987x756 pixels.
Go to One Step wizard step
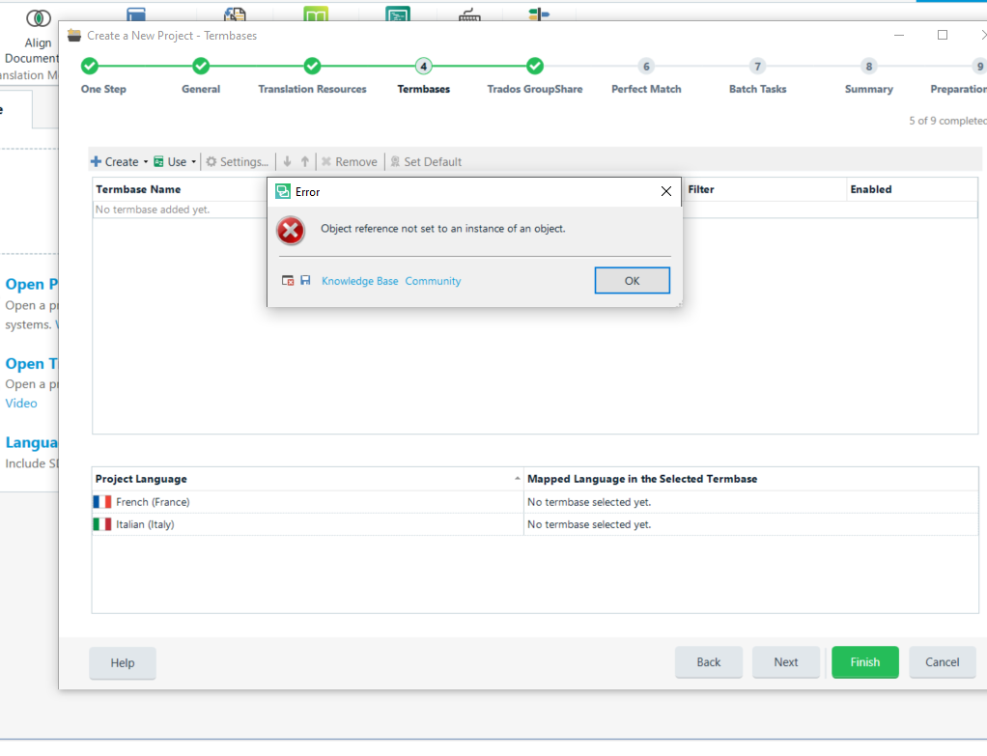coord(90,66)
